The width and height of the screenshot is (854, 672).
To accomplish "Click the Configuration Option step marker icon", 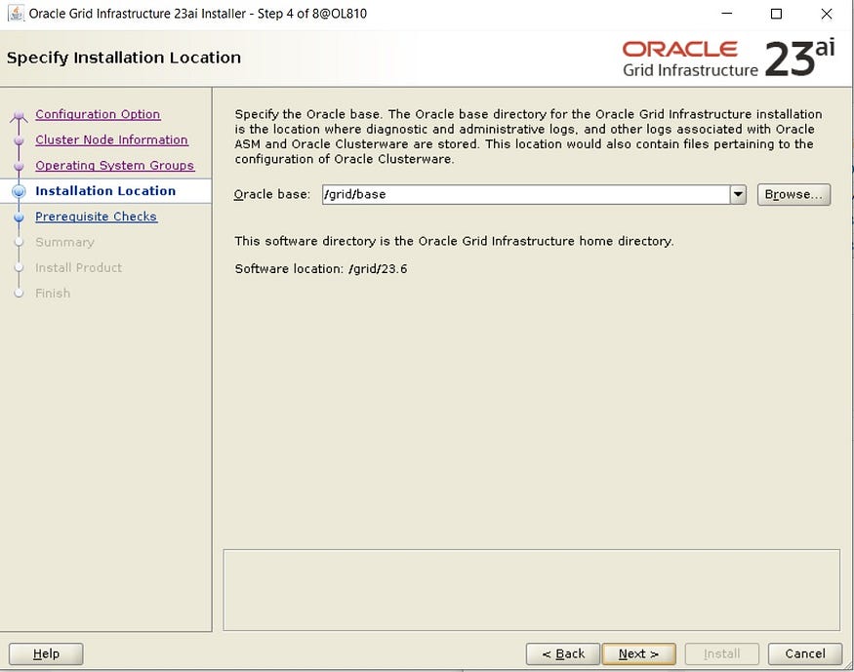I will [x=20, y=115].
